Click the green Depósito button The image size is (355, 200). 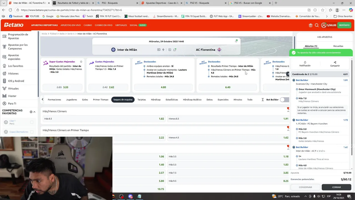pyautogui.click(x=344, y=25)
